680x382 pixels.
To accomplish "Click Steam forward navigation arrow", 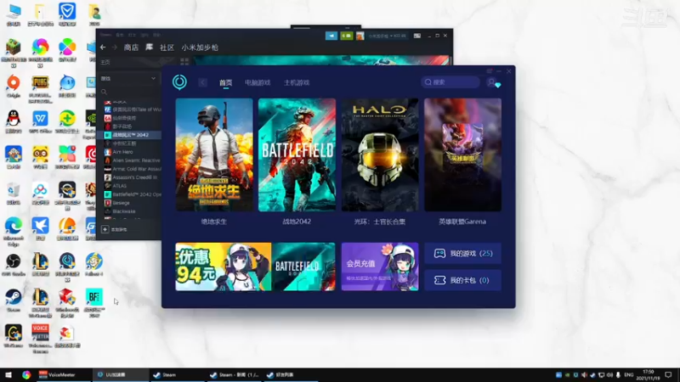I will [115, 48].
